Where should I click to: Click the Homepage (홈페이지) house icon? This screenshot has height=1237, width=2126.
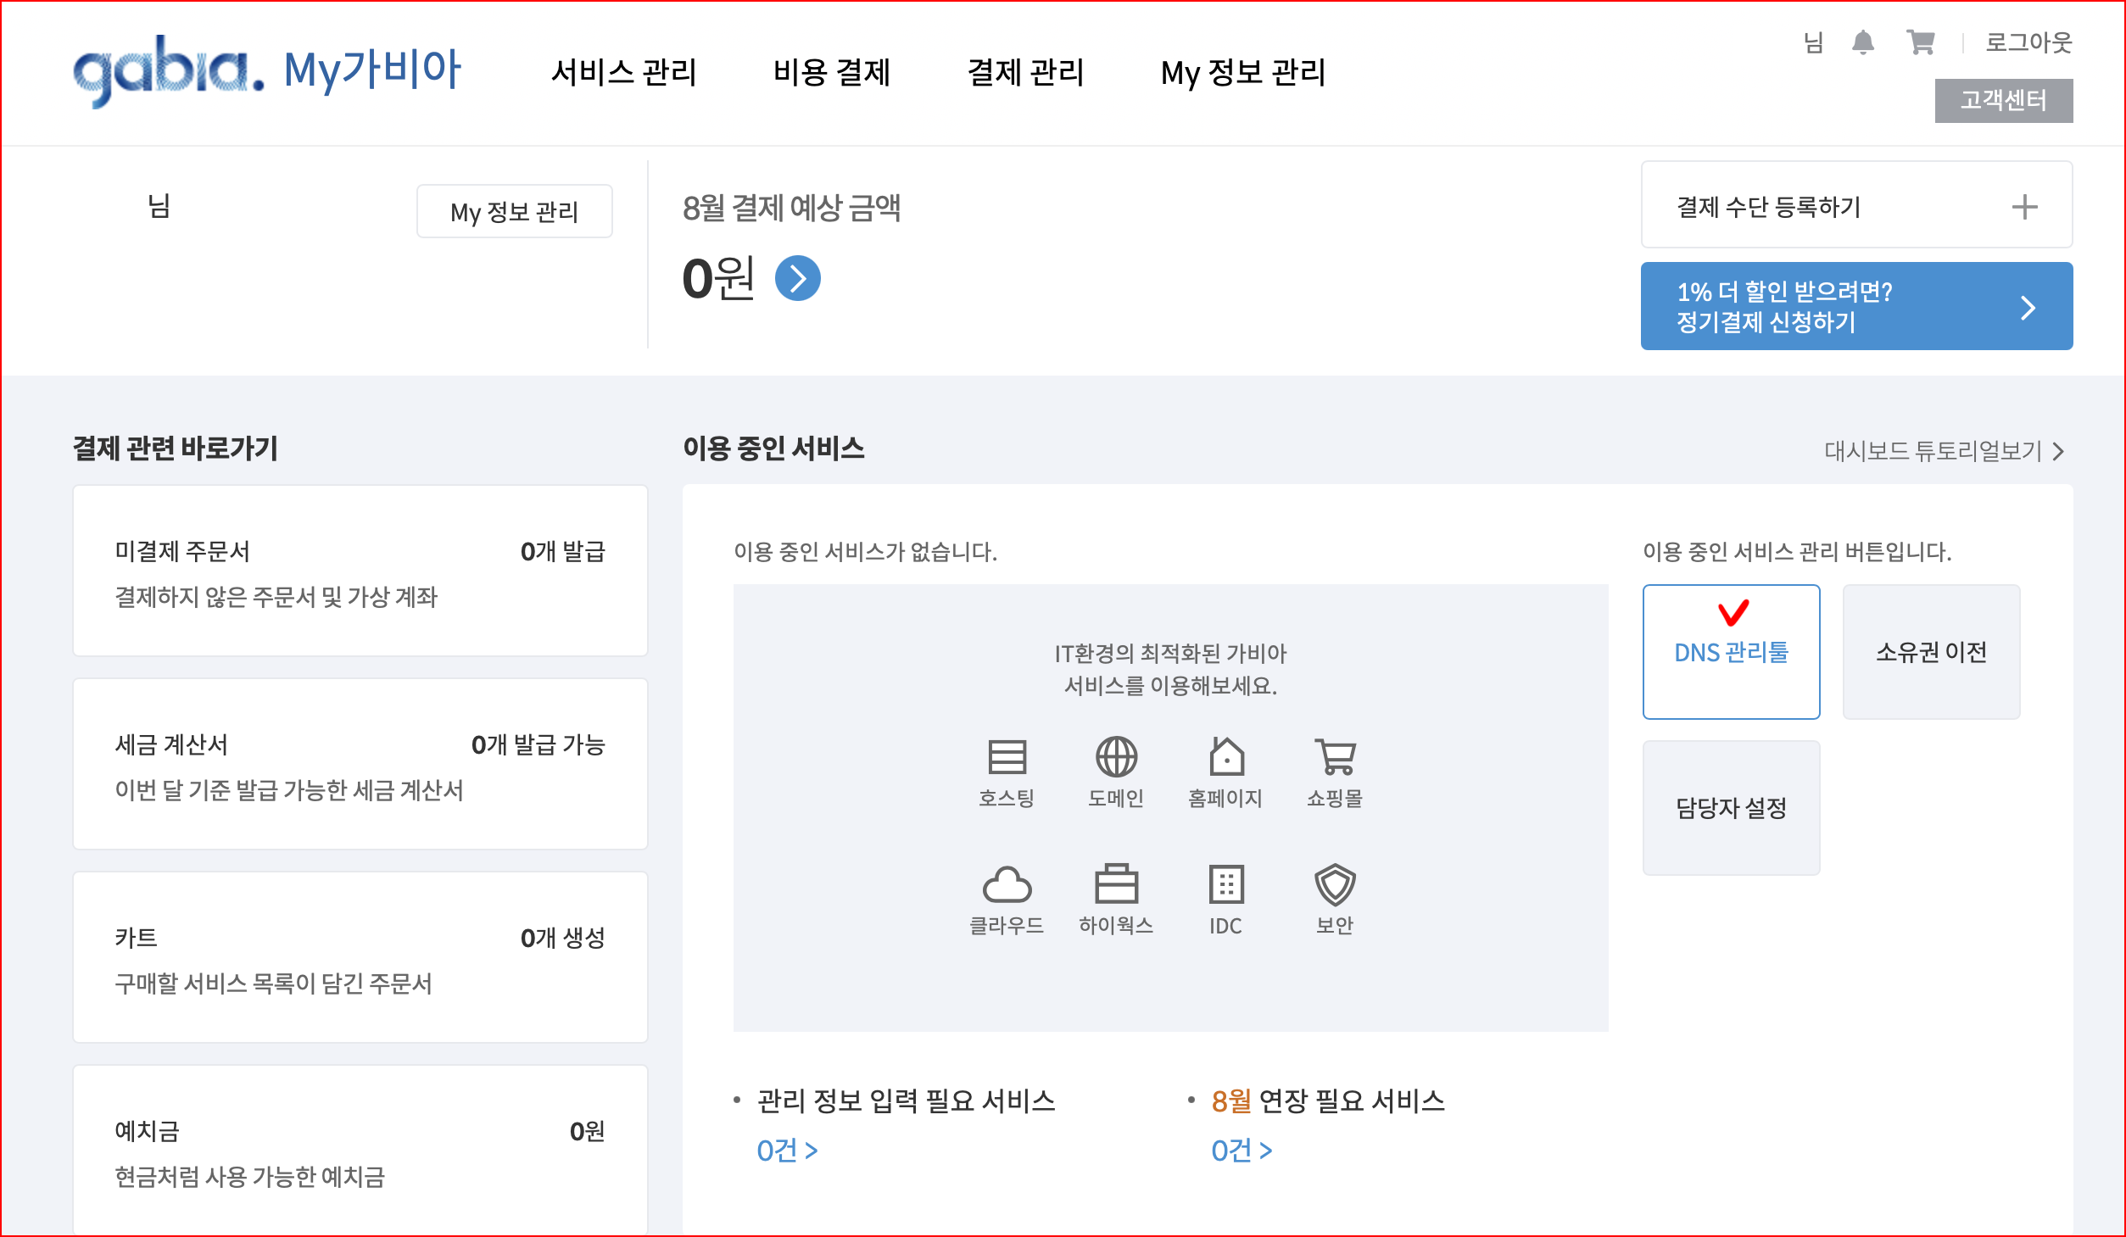1225,757
